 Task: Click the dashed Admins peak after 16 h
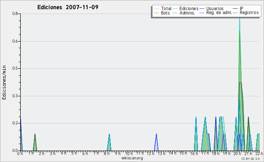coord(196,134)
